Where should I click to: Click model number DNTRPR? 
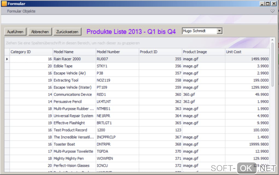[104, 144]
